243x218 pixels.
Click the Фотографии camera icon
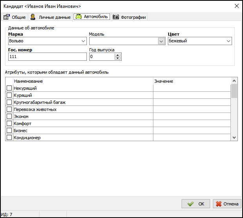[x=116, y=17]
